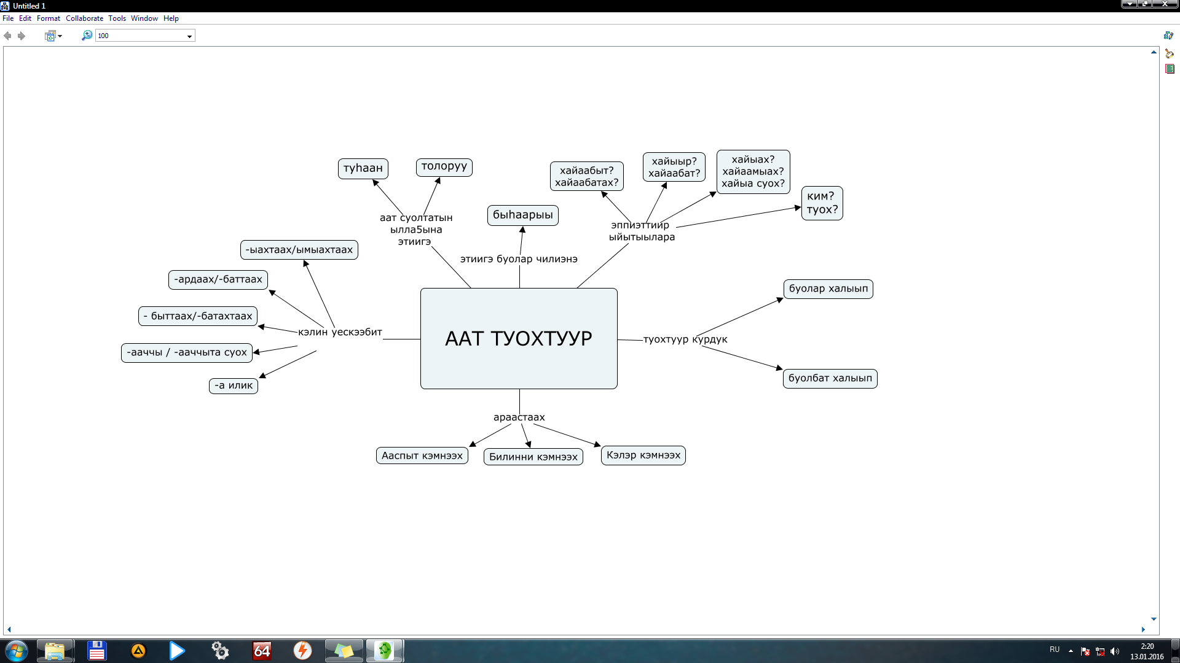Screen dimensions: 1180x663
Task: Click the Collaborate menu icon
Action: [x=83, y=18]
